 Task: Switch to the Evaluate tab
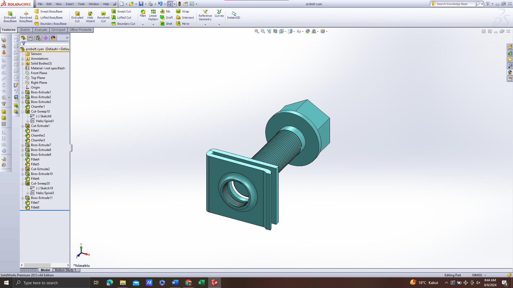(x=41, y=30)
